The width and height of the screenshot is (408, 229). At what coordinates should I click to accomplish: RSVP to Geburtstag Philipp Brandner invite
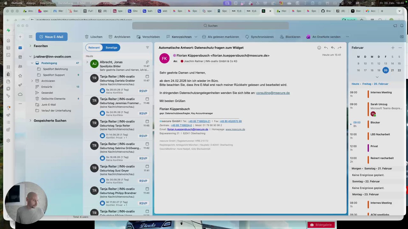pos(143,203)
